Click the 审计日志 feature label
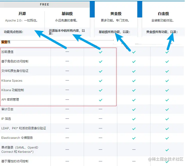The height and width of the screenshot is (166, 188). [7, 109]
